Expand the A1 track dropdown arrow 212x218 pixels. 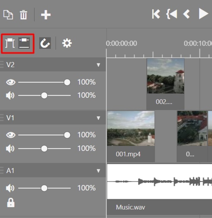coord(99,171)
